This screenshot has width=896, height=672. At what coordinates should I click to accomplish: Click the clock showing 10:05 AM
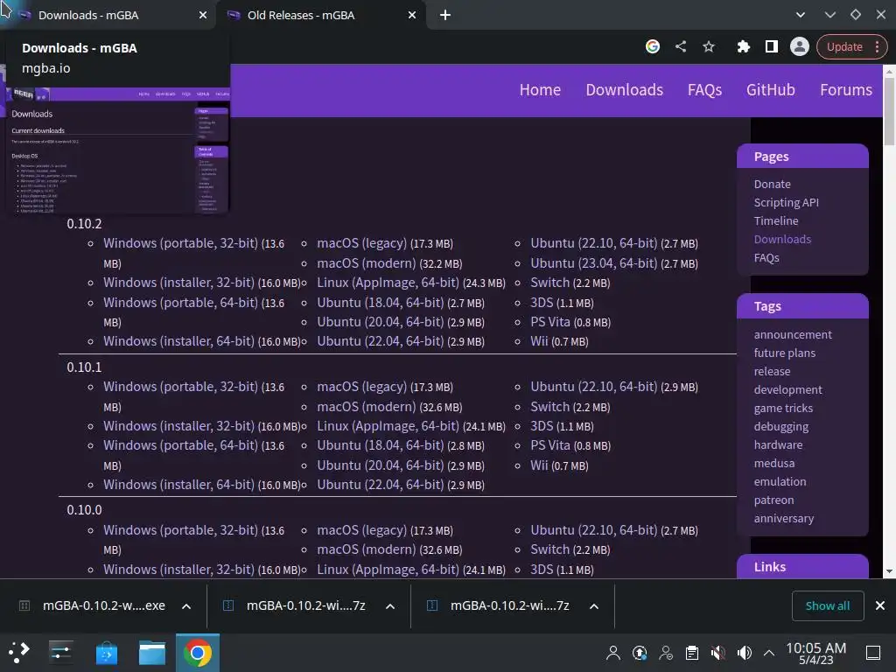click(x=816, y=653)
